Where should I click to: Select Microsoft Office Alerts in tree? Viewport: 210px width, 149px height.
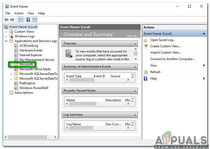pyautogui.click(x=35, y=69)
